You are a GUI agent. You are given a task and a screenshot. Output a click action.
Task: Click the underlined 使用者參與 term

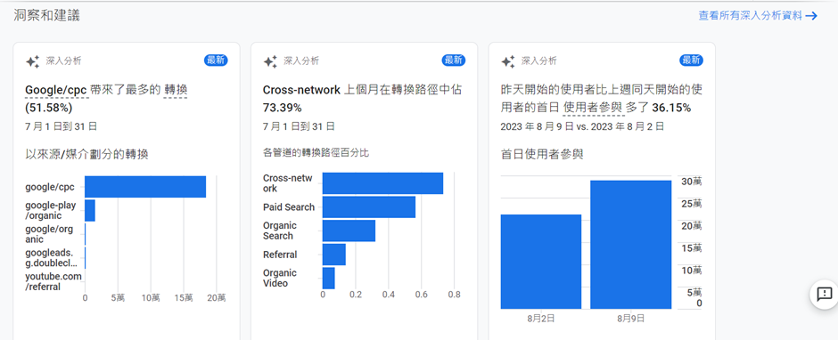pyautogui.click(x=593, y=108)
